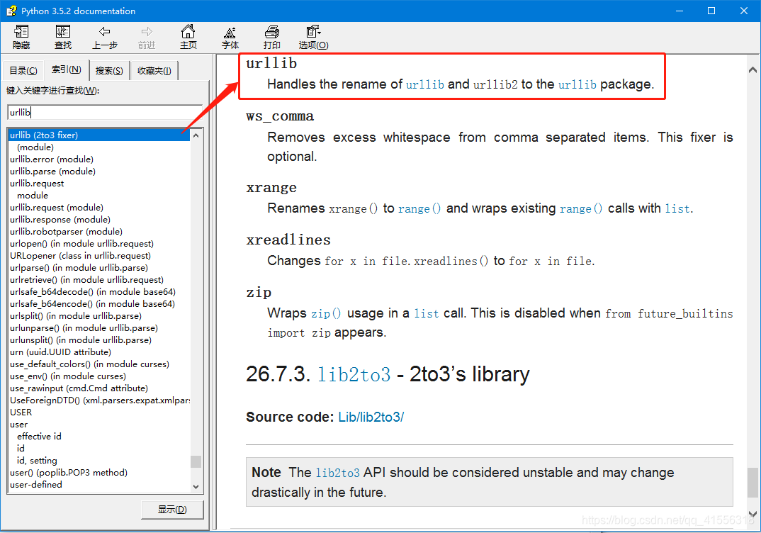Click the index list scrollbar thumb
This screenshot has height=533, width=761.
point(196,461)
